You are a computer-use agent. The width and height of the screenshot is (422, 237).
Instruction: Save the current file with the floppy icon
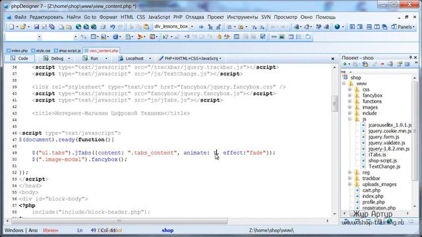point(36,27)
